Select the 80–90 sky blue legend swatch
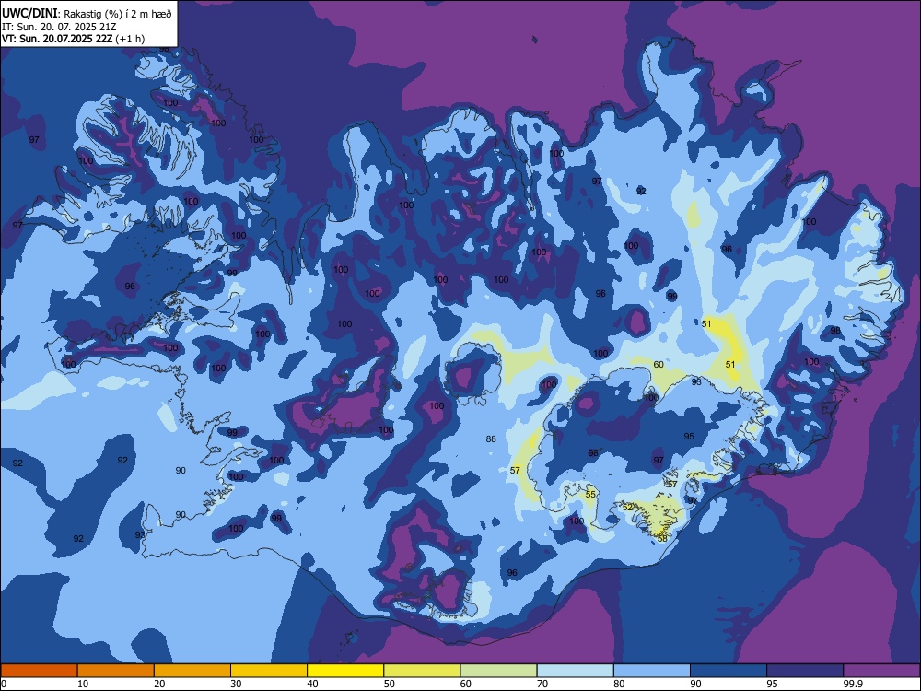The width and height of the screenshot is (921, 691). (652, 671)
